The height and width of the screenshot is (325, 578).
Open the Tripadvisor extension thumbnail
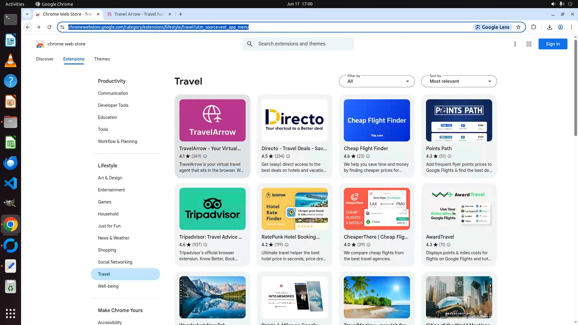tap(212, 209)
